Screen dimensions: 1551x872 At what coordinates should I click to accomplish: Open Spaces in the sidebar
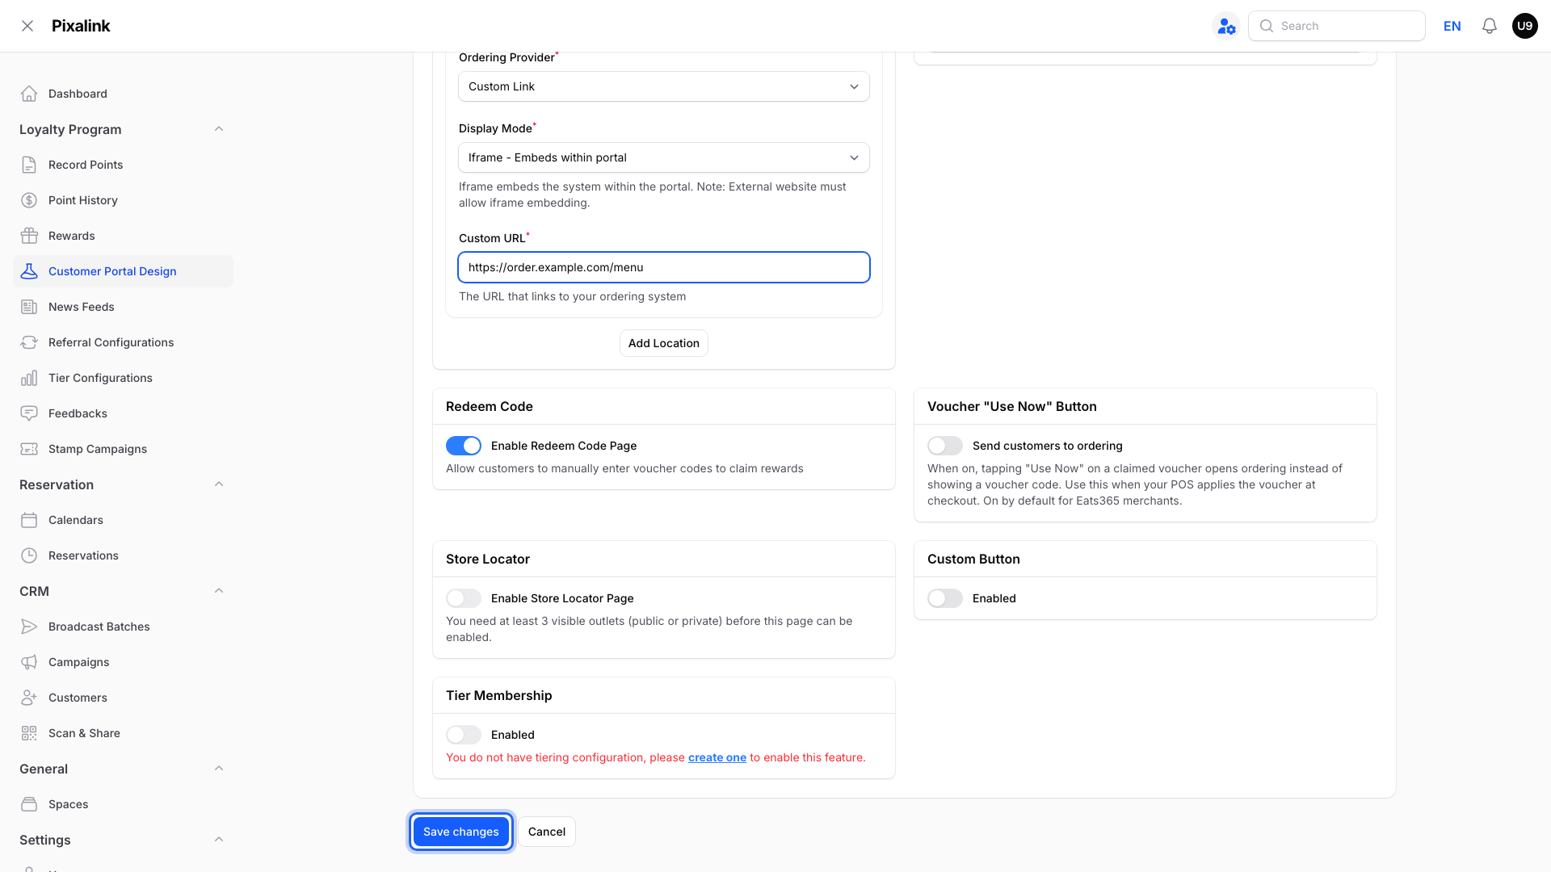[x=123, y=804]
